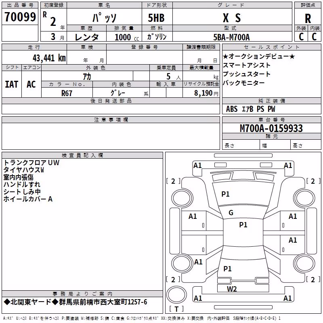Select the スマートアシスト sales point
This screenshot has height=323, width=323.
pyautogui.click(x=247, y=65)
